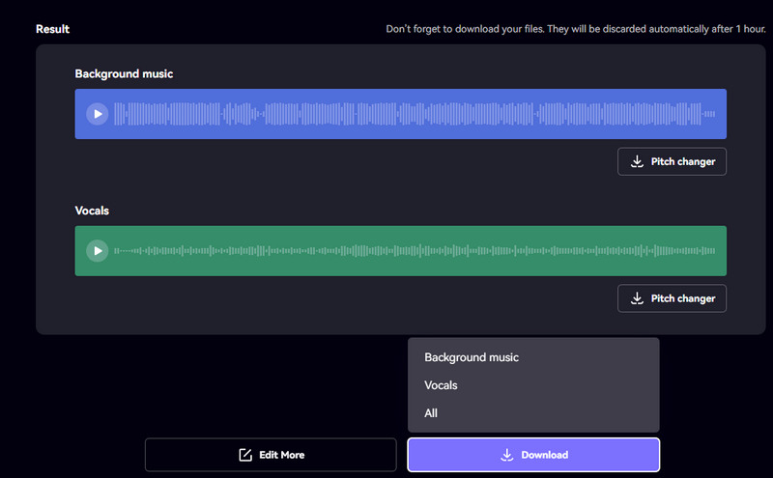Play the Vocals track

97,251
